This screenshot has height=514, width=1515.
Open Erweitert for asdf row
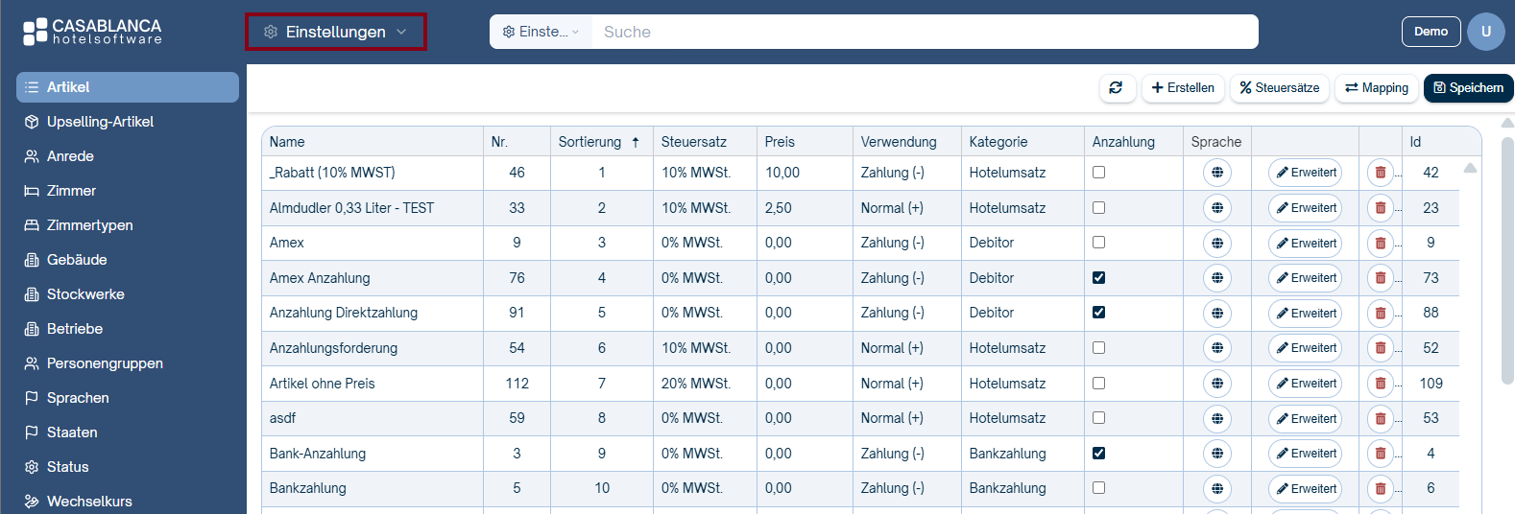pos(1306,418)
